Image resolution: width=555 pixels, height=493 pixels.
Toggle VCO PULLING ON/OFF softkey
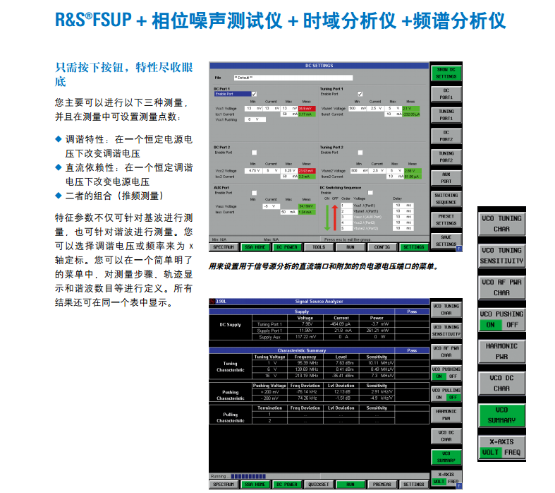tap(446, 393)
